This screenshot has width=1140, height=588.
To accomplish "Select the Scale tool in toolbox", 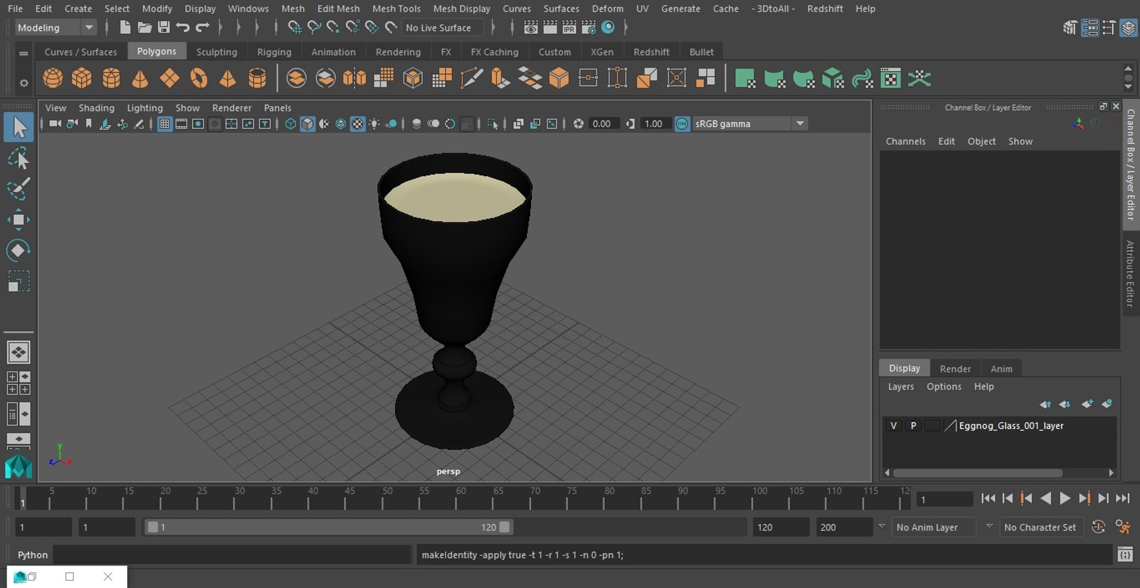I will pos(18,281).
